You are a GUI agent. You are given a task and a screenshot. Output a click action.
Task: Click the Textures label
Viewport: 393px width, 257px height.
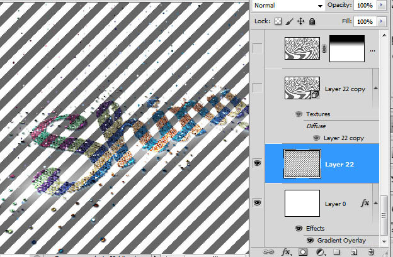coord(318,114)
